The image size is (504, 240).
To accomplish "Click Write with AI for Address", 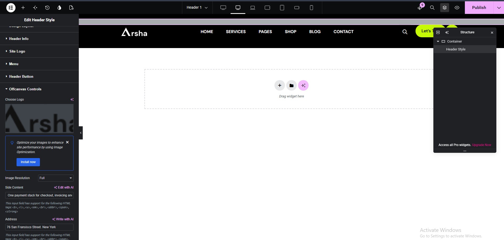I will pyautogui.click(x=63, y=219).
